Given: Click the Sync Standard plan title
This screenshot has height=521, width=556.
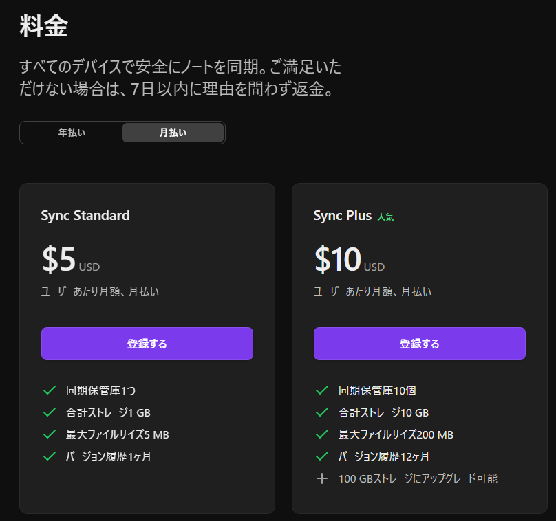Looking at the screenshot, I should [x=85, y=215].
